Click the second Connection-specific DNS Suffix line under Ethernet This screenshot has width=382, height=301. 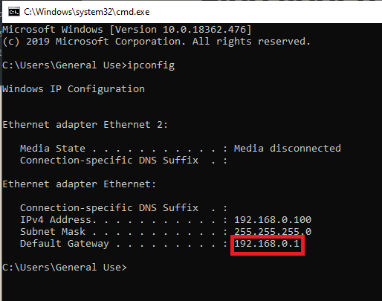pos(123,208)
